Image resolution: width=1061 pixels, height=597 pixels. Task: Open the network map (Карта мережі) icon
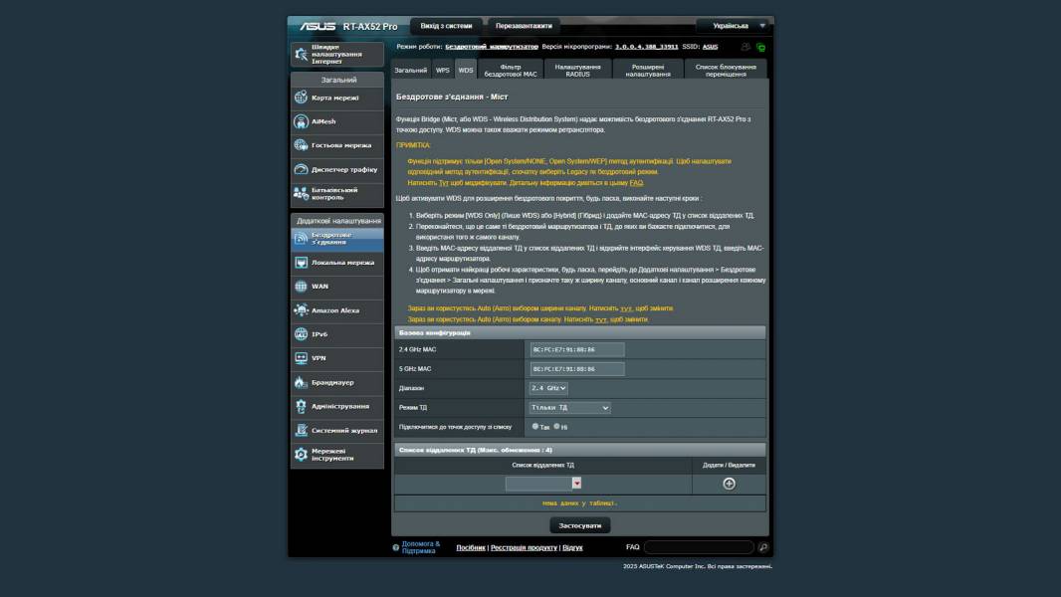(x=302, y=98)
